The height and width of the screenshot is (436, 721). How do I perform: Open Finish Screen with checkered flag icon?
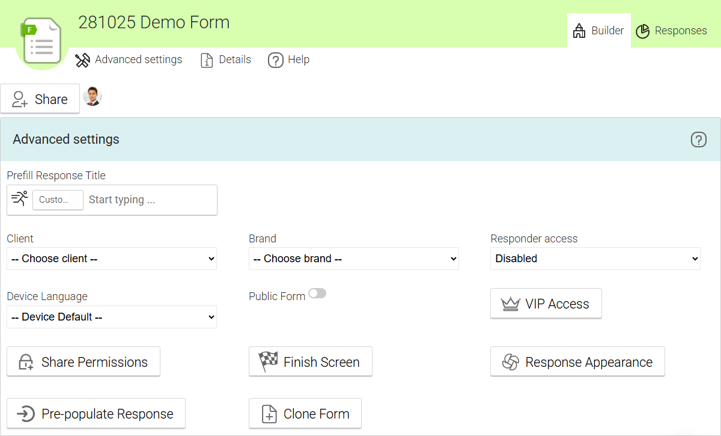click(310, 362)
